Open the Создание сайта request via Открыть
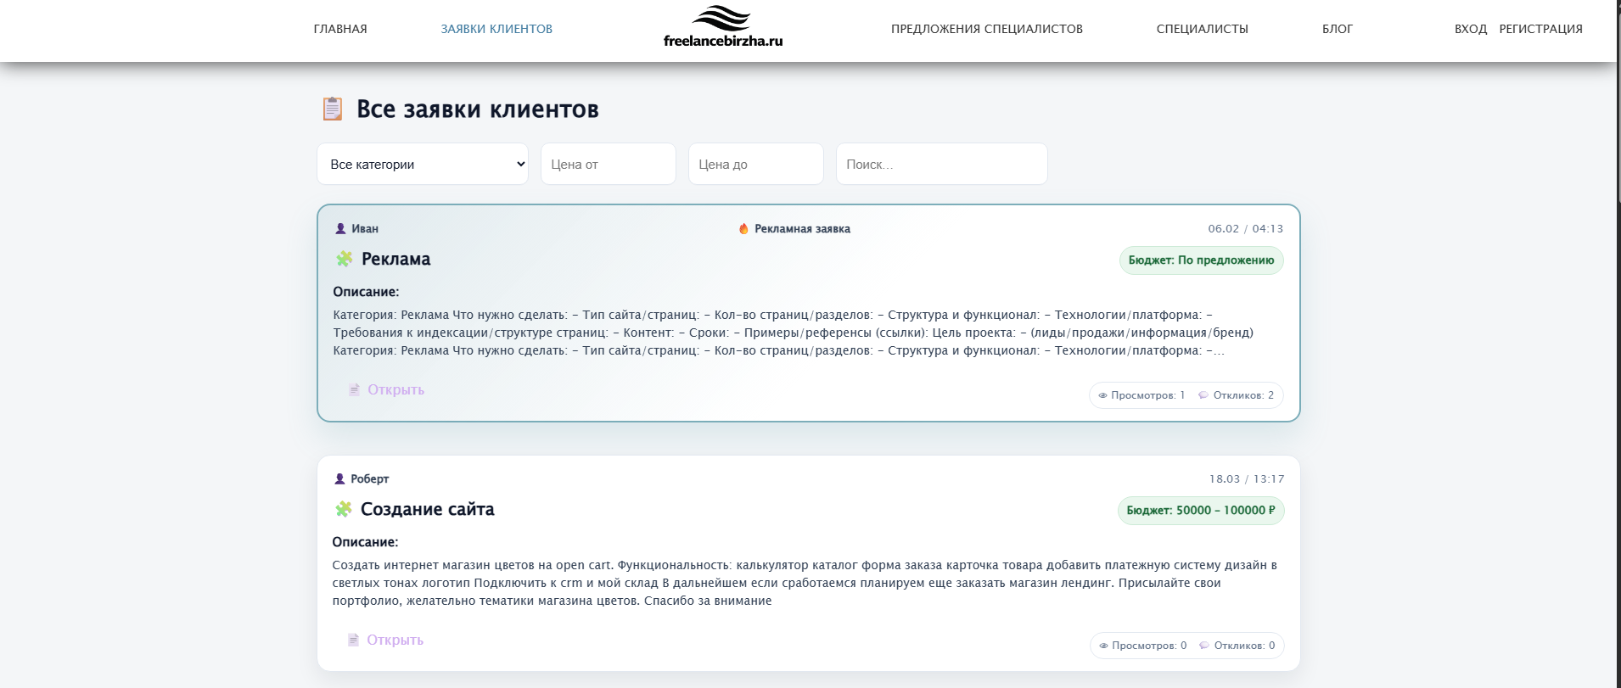Viewport: 1621px width, 688px height. [x=394, y=640]
